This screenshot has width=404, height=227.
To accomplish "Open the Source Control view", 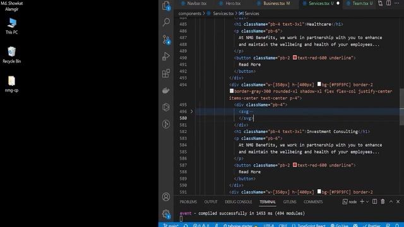I will pyautogui.click(x=166, y=40).
